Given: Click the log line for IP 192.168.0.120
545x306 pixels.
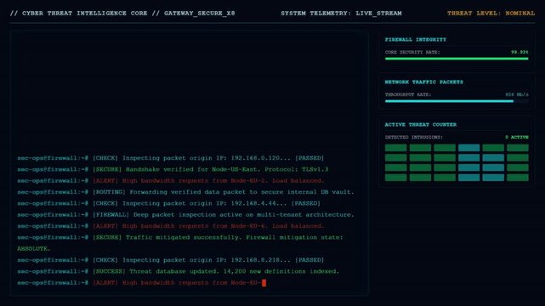Looking at the screenshot, I should pos(171,158).
